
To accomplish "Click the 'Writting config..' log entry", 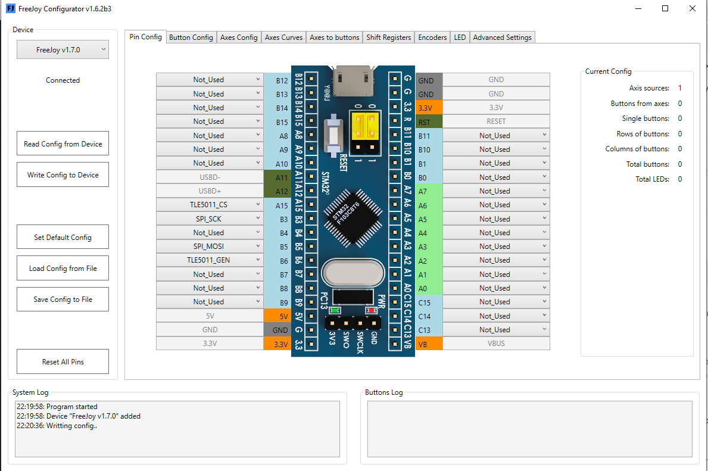I will 57,425.
